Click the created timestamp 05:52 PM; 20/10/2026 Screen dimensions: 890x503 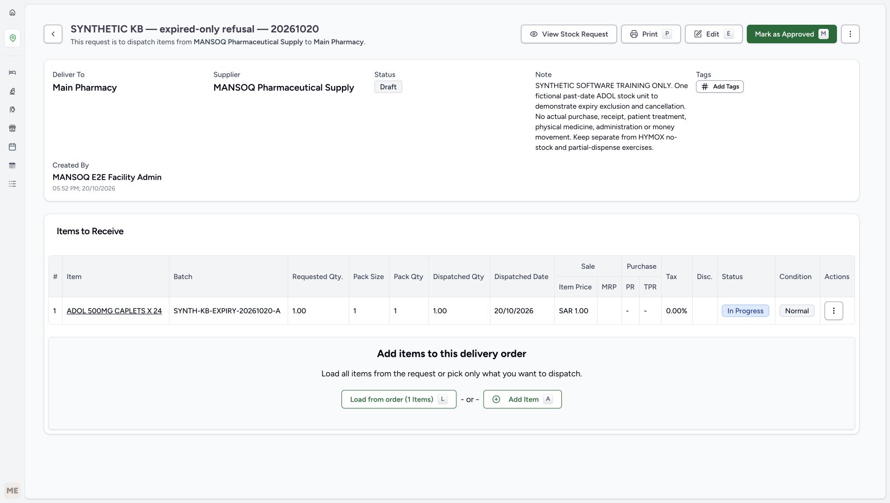pyautogui.click(x=84, y=188)
